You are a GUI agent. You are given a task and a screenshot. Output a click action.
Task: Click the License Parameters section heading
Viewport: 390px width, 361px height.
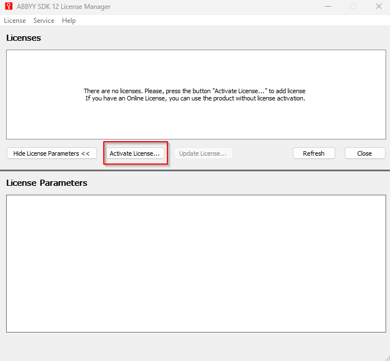click(47, 183)
